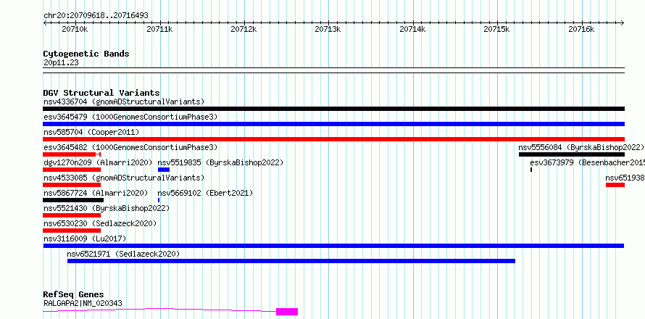The width and height of the screenshot is (645, 319).
Task: Click the 20711k ruler position
Action: (159, 30)
